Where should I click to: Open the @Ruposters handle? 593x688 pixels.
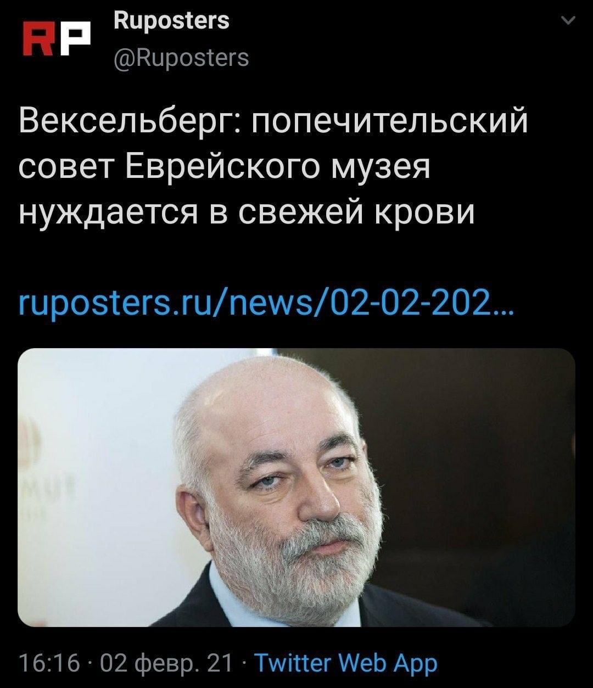181,57
